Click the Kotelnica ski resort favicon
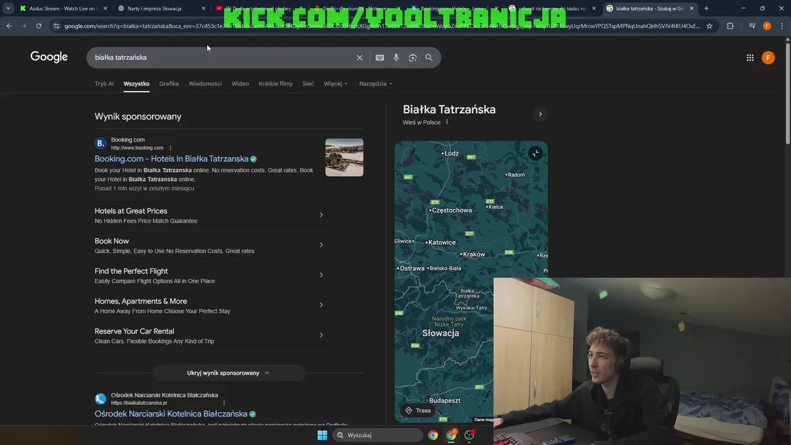Image resolution: width=791 pixels, height=445 pixels. click(100, 399)
